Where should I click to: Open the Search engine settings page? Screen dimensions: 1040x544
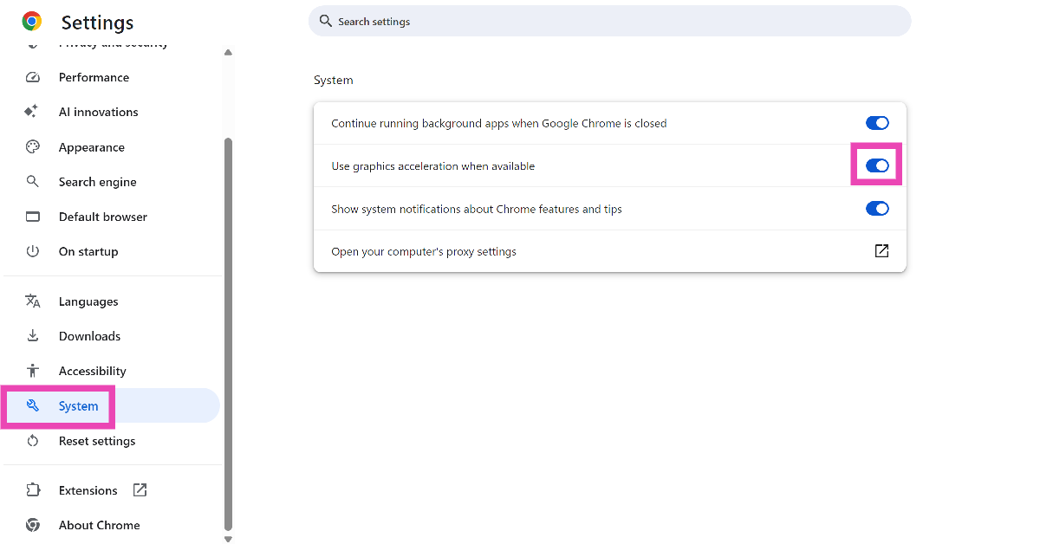[97, 182]
